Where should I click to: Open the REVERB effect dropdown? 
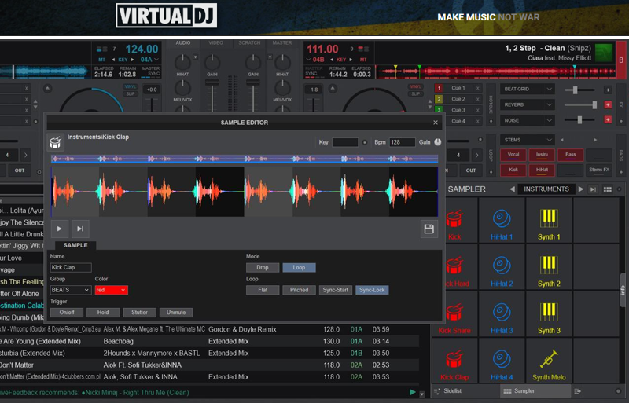[x=527, y=104]
